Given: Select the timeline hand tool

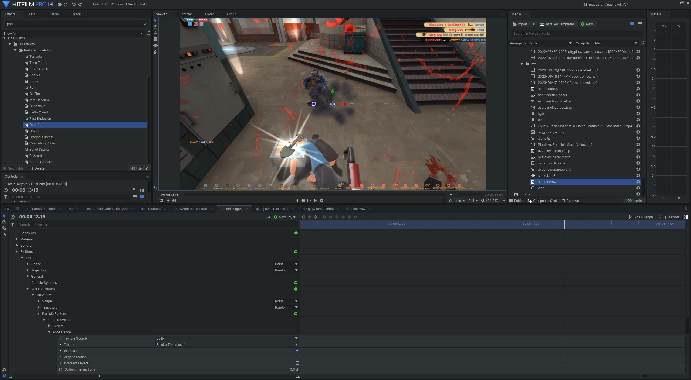Looking at the screenshot, I should (4, 222).
